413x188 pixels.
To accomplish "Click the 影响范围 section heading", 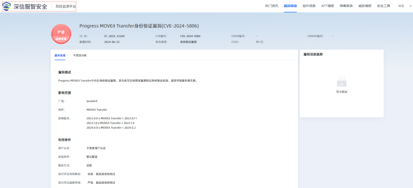I will click(65, 93).
